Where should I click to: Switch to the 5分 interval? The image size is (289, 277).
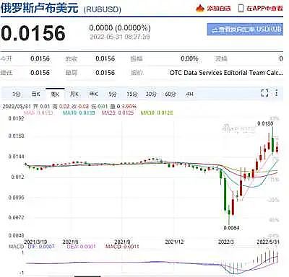(x=113, y=94)
